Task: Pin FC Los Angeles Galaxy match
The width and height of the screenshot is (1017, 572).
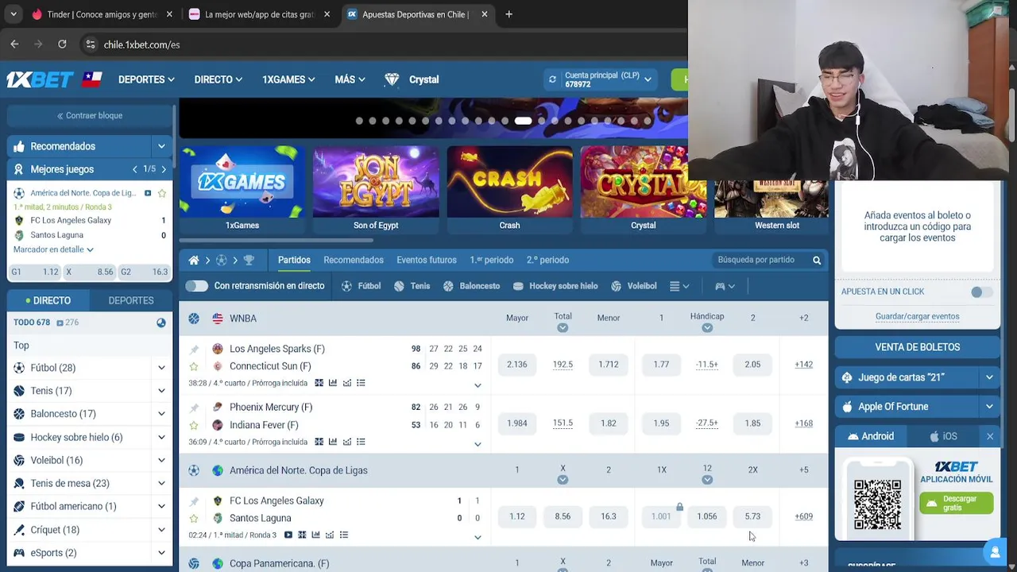Action: click(194, 501)
